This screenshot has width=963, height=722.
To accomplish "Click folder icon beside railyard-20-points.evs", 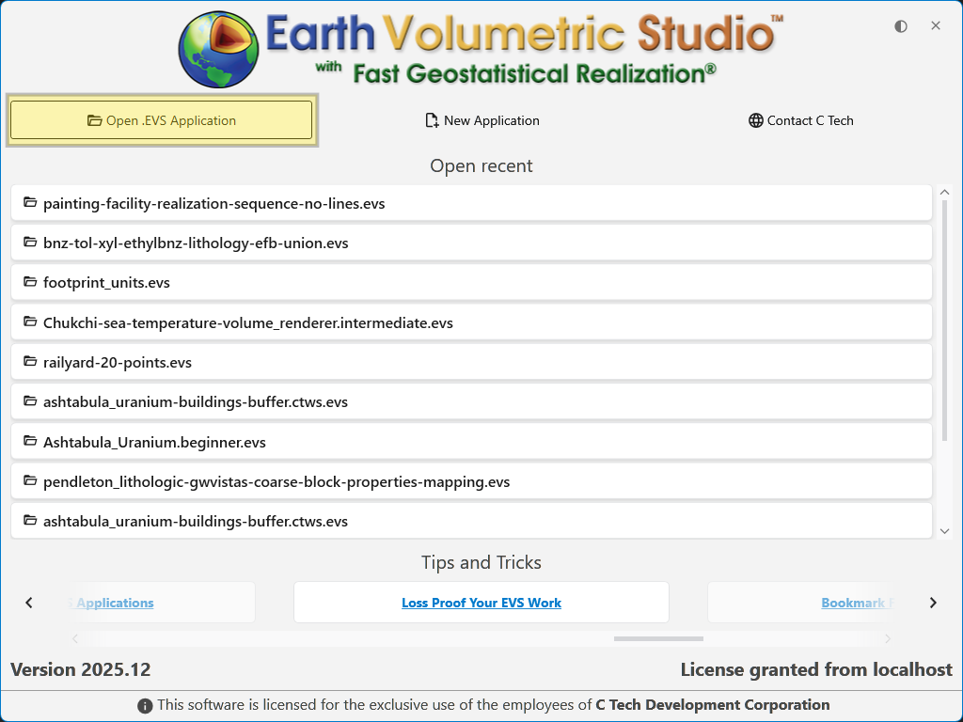I will [x=30, y=362].
